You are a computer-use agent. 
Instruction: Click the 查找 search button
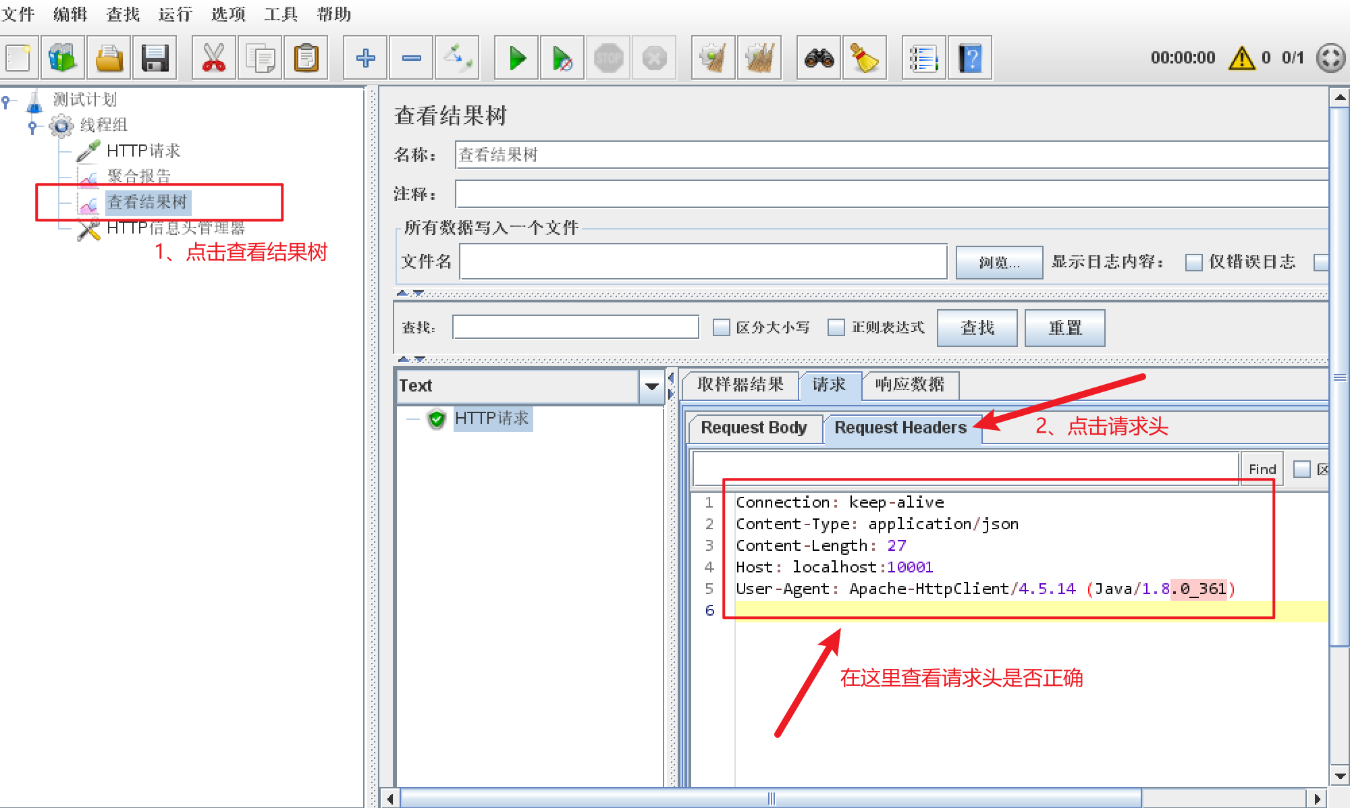[x=977, y=328]
